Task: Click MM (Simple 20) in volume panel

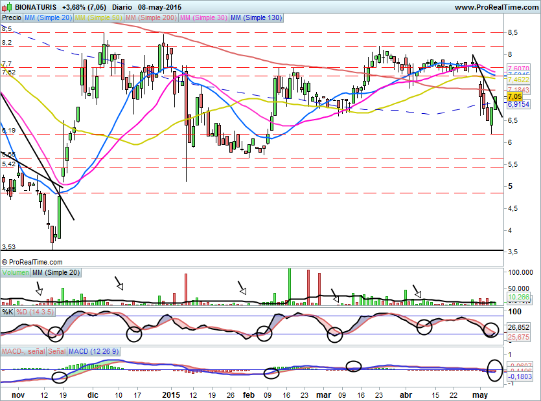Action: tap(56, 272)
